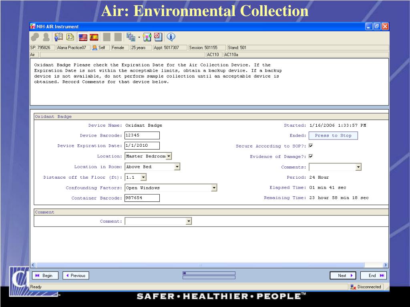Minimize the NIH-AIR Instrument window
The width and height of the screenshot is (410, 307).
coord(369,26)
